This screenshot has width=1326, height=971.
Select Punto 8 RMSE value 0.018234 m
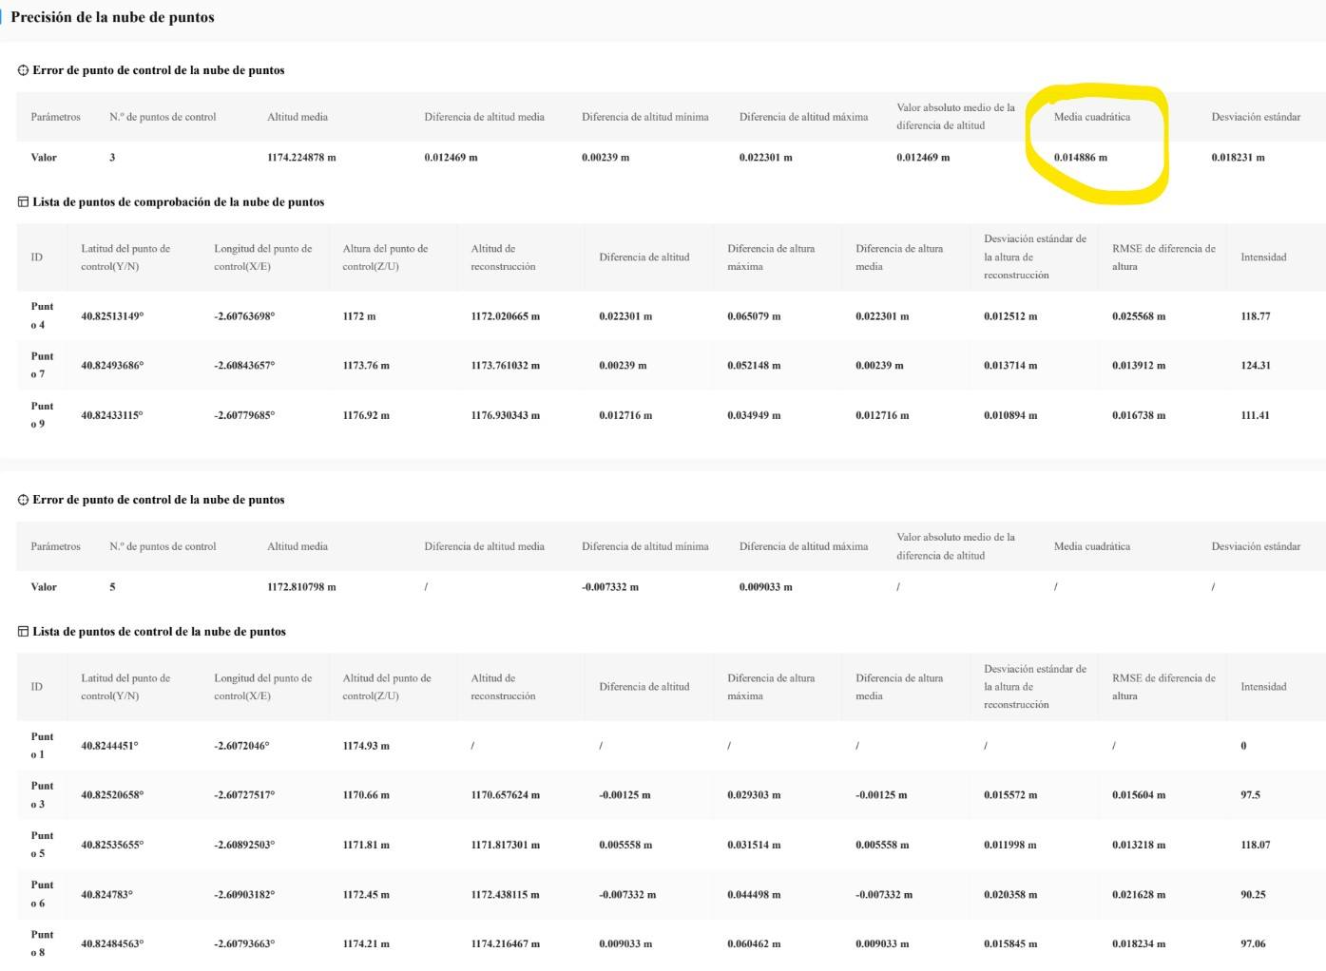(x=1138, y=944)
